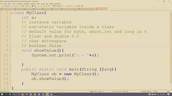This screenshot has height=96, width=172.
Task: Click the comment '// instance variable'
Action: pyautogui.click(x=46, y=22)
